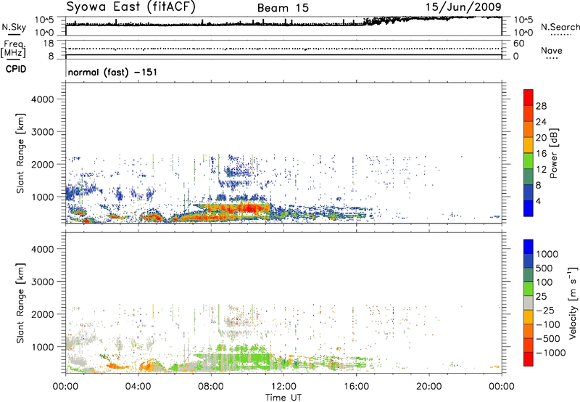Click the red high-power echo near 10:00 UT
The height and width of the screenshot is (402, 580).
(x=247, y=210)
